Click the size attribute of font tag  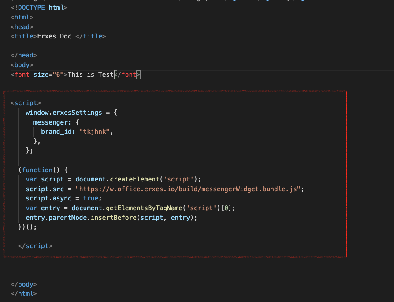pyautogui.click(x=48, y=75)
